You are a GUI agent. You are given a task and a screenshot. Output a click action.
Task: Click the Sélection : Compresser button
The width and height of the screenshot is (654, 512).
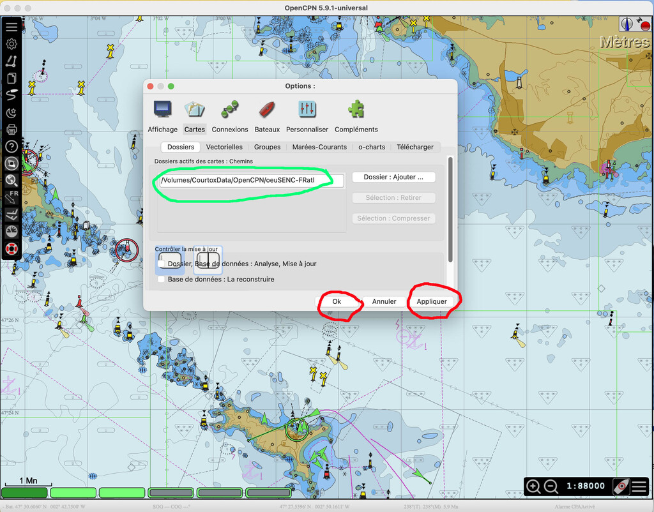tap(393, 218)
